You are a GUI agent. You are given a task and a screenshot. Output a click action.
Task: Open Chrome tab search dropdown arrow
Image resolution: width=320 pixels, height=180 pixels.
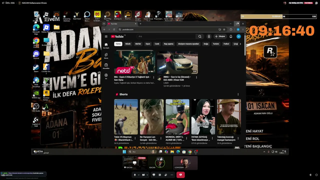pyautogui.click(x=104, y=24)
